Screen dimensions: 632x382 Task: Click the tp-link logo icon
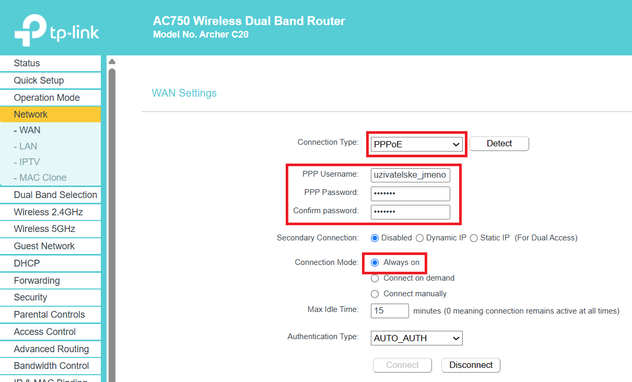coord(30,30)
